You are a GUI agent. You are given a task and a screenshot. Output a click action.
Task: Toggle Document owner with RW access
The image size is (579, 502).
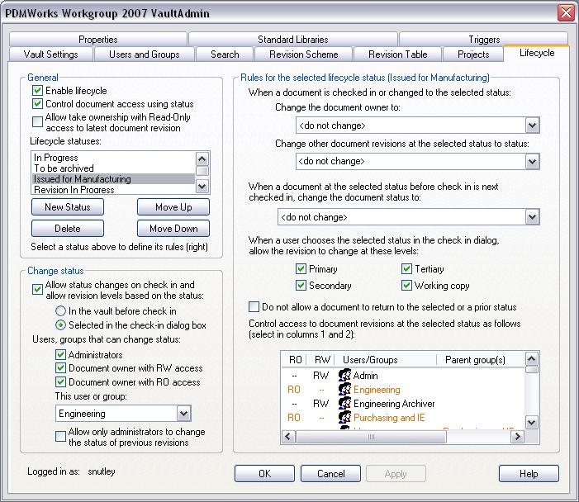[x=60, y=368]
